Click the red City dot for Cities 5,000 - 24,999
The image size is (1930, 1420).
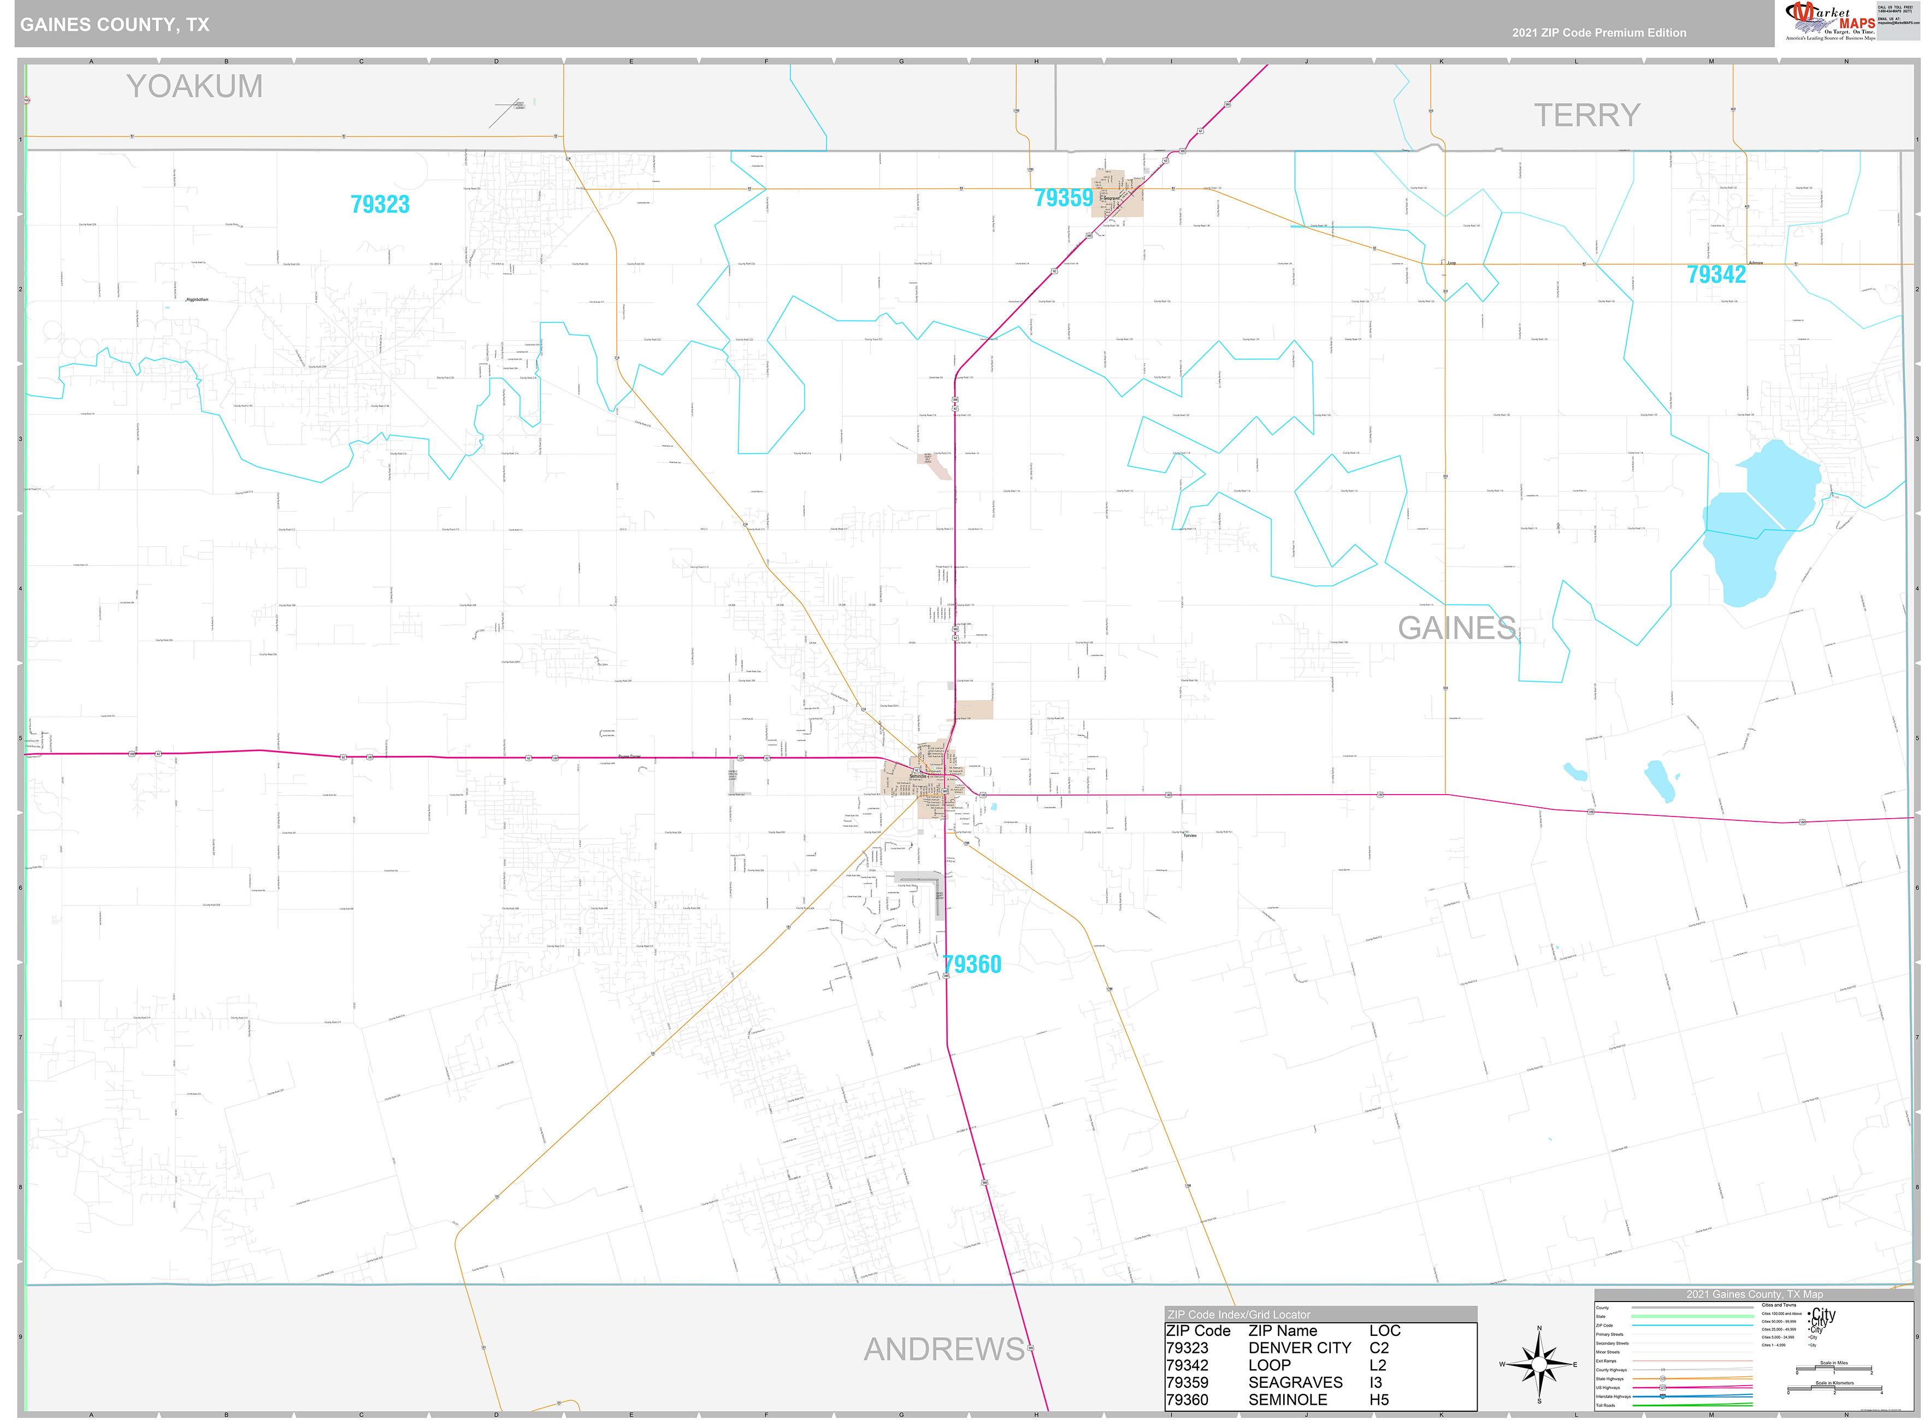click(x=1809, y=1338)
